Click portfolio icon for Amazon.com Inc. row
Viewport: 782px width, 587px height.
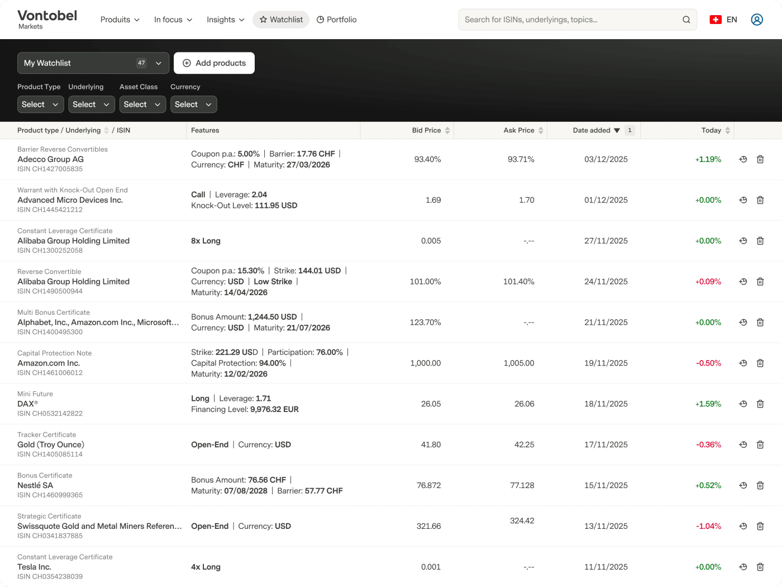743,363
